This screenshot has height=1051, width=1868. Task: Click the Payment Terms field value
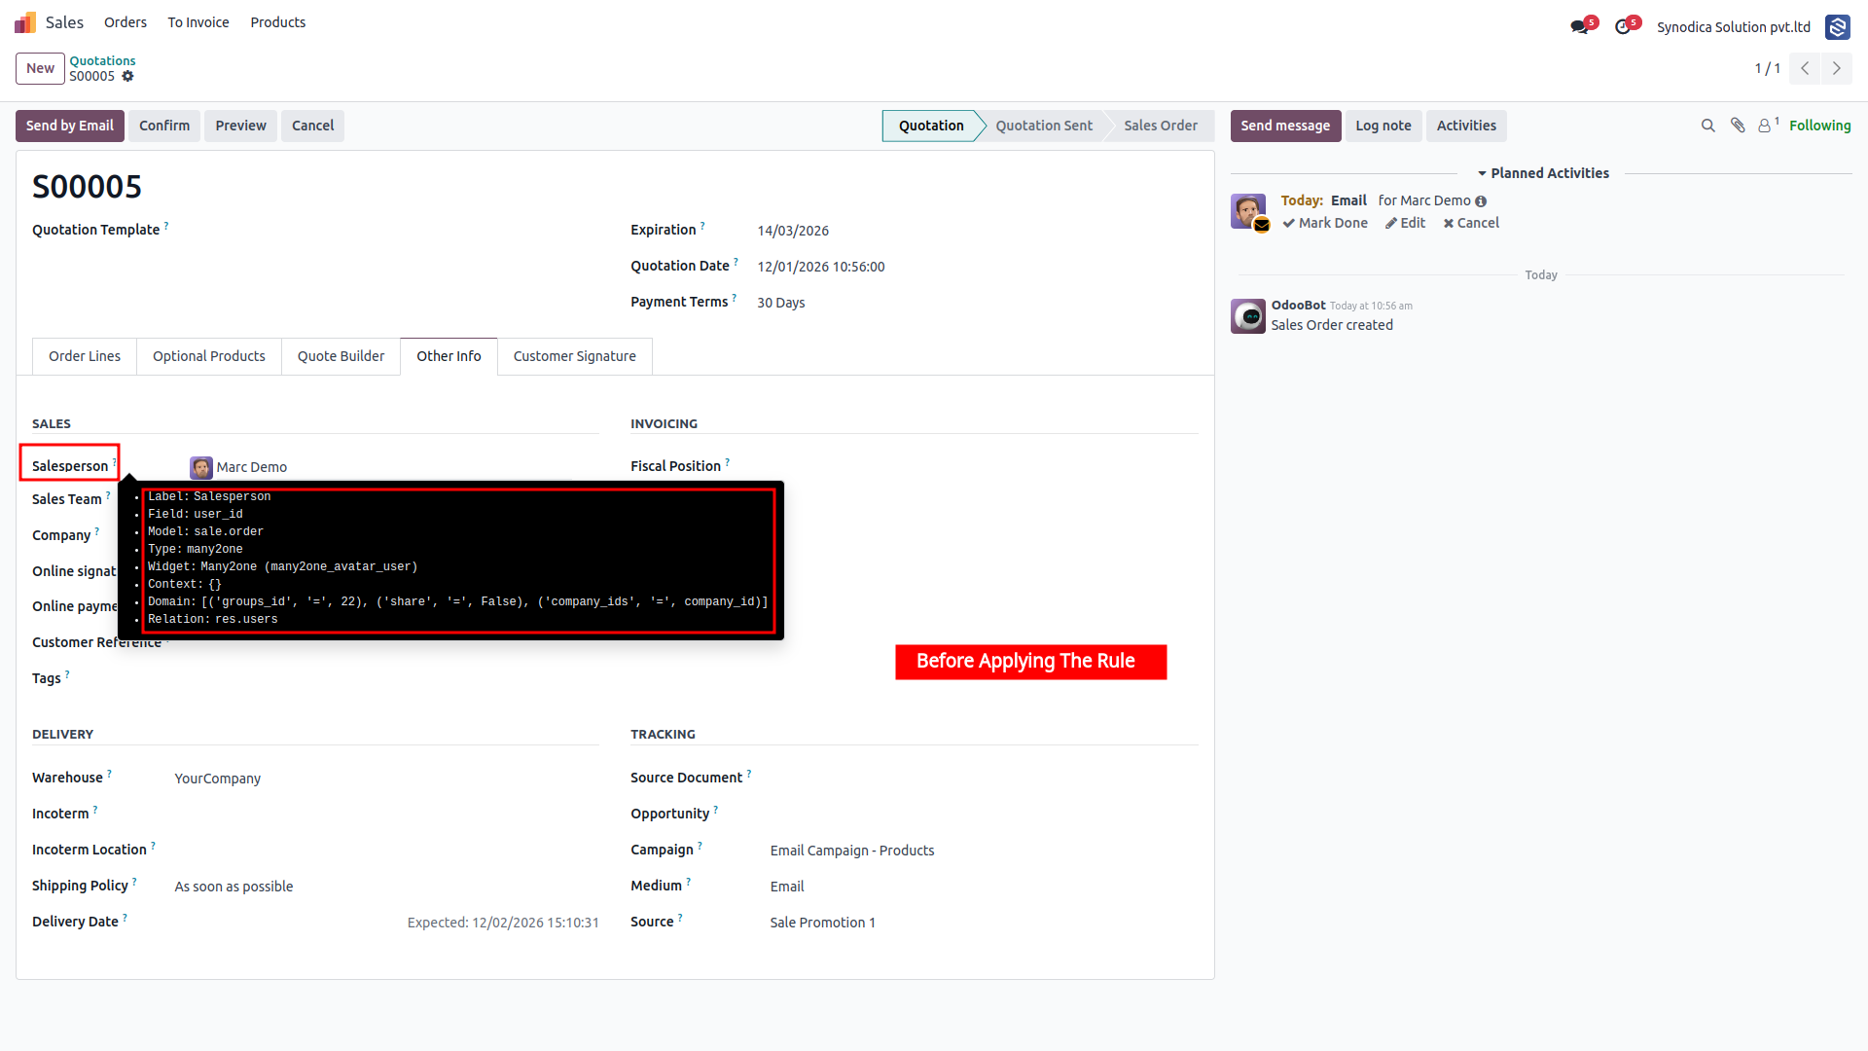pyautogui.click(x=780, y=303)
